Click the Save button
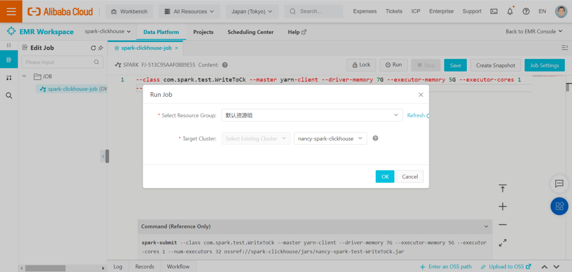572x272 pixels. pos(455,65)
